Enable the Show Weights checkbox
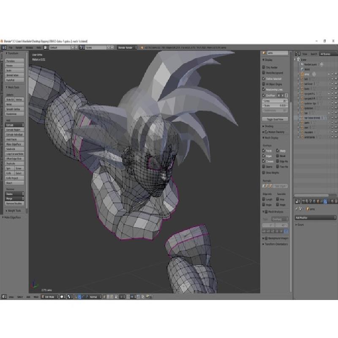The image size is (338, 338). pyautogui.click(x=263, y=173)
